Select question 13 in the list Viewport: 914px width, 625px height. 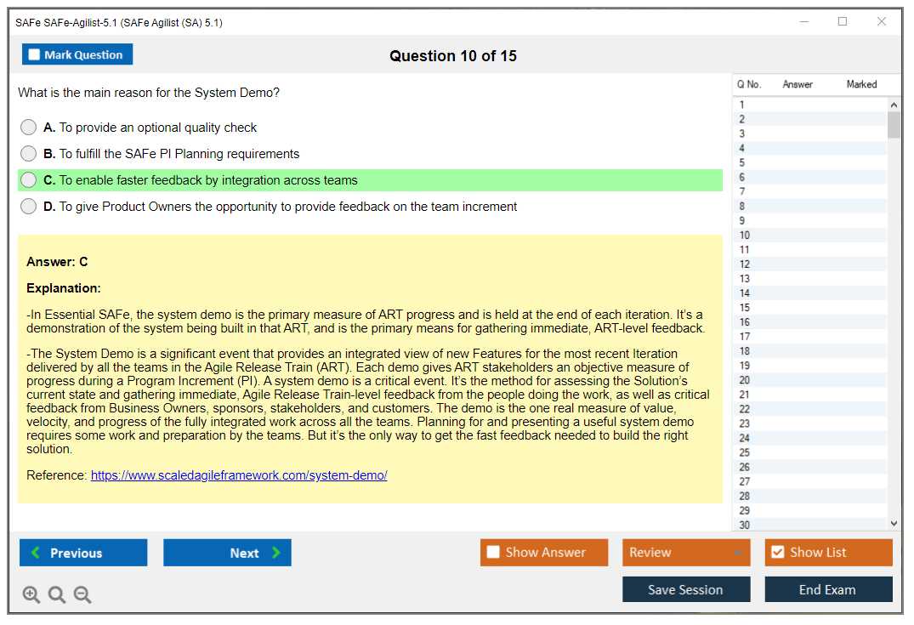click(809, 279)
